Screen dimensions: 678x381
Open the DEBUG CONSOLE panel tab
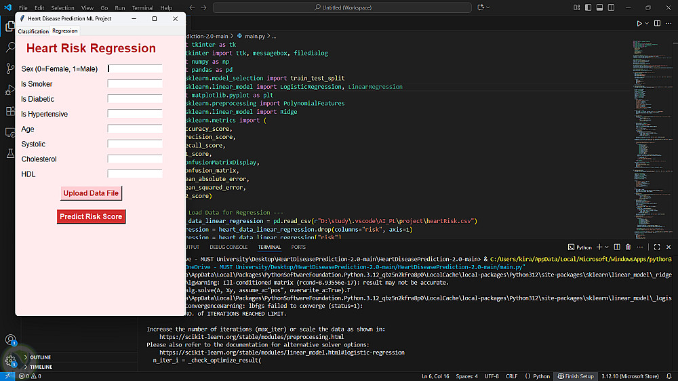(228, 247)
